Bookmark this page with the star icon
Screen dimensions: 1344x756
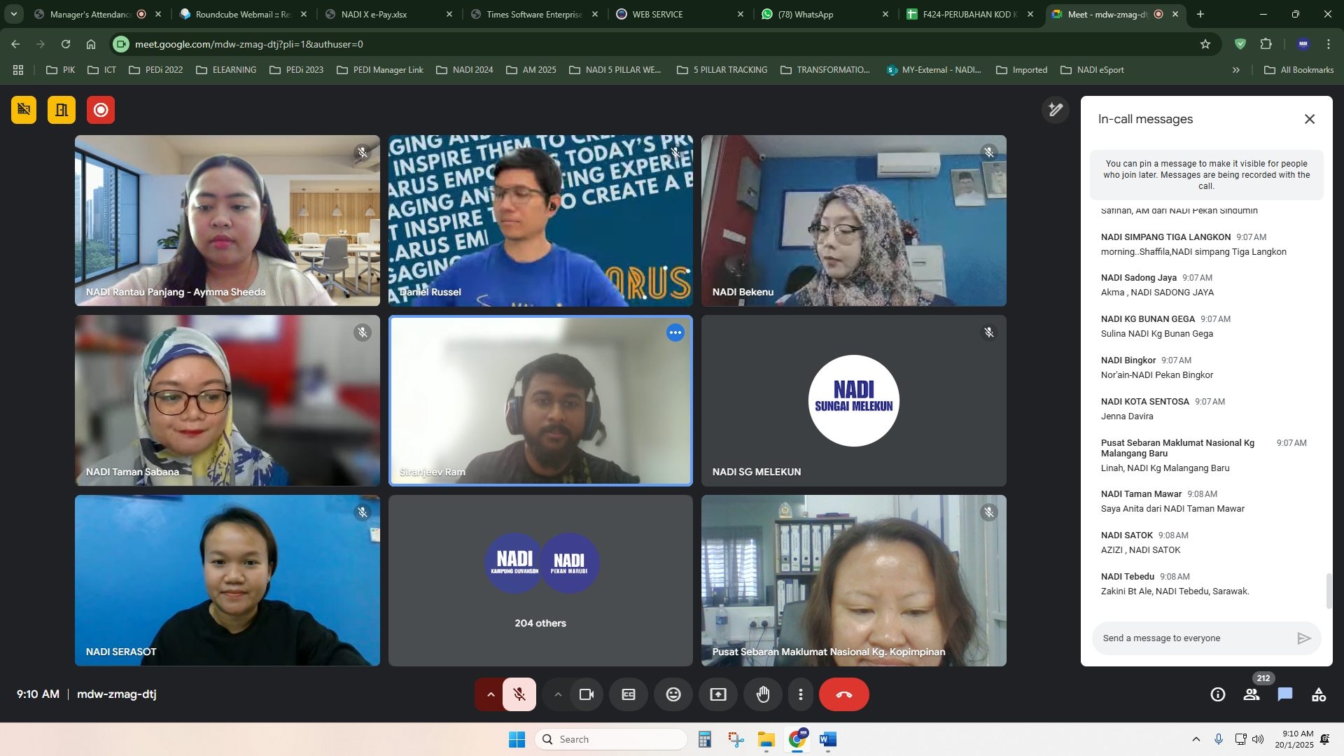[x=1205, y=44]
